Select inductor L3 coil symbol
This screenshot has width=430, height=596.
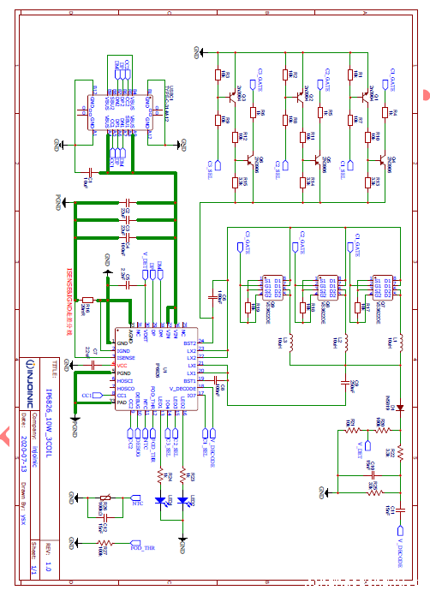click(x=290, y=343)
